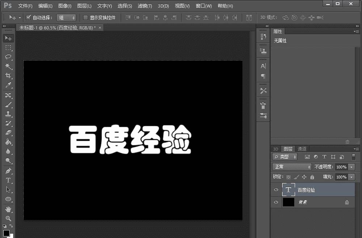Image resolution: width=362 pixels, height=238 pixels.
Task: Open the 窗口(W) menu
Action: pos(203,6)
